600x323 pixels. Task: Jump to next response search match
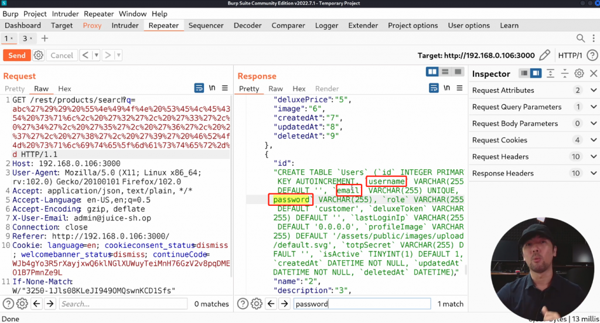(284, 304)
